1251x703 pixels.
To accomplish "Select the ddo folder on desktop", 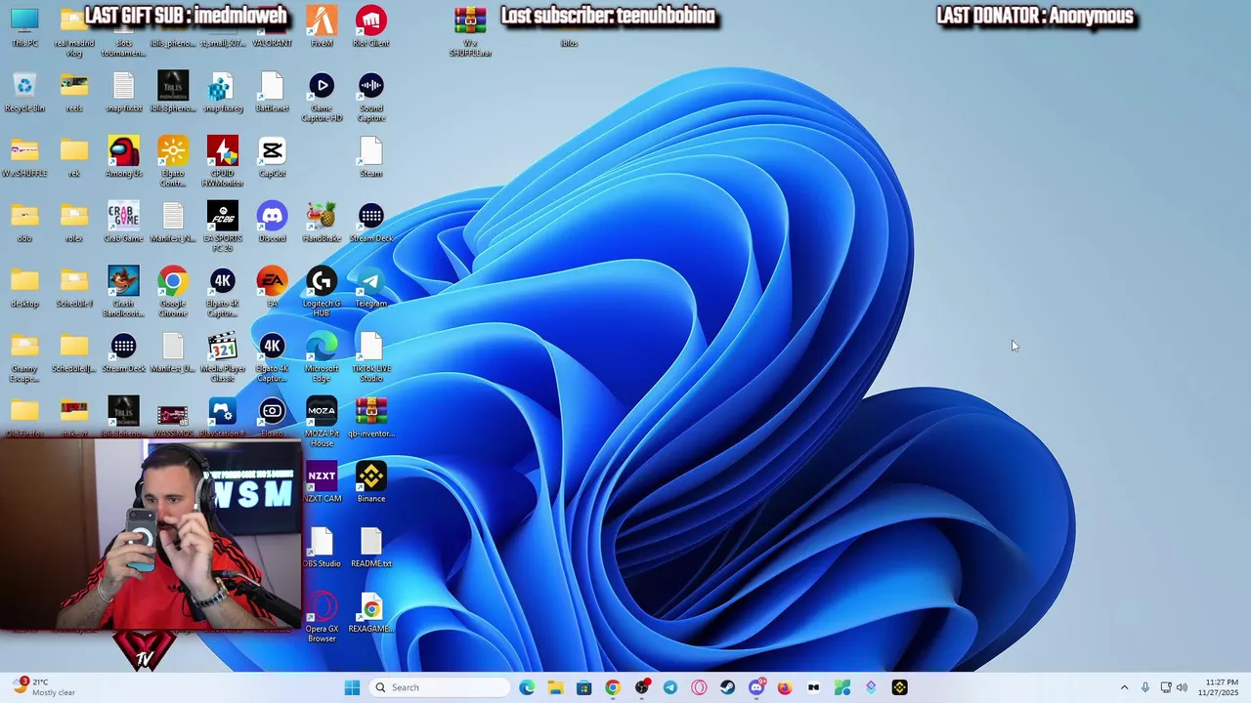I will [24, 223].
